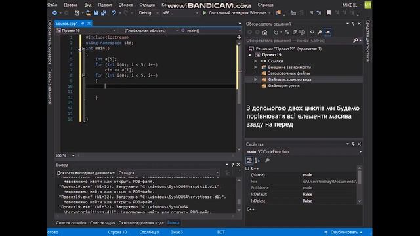
Task: Open the x86 platform dropdown
Action: [180, 13]
